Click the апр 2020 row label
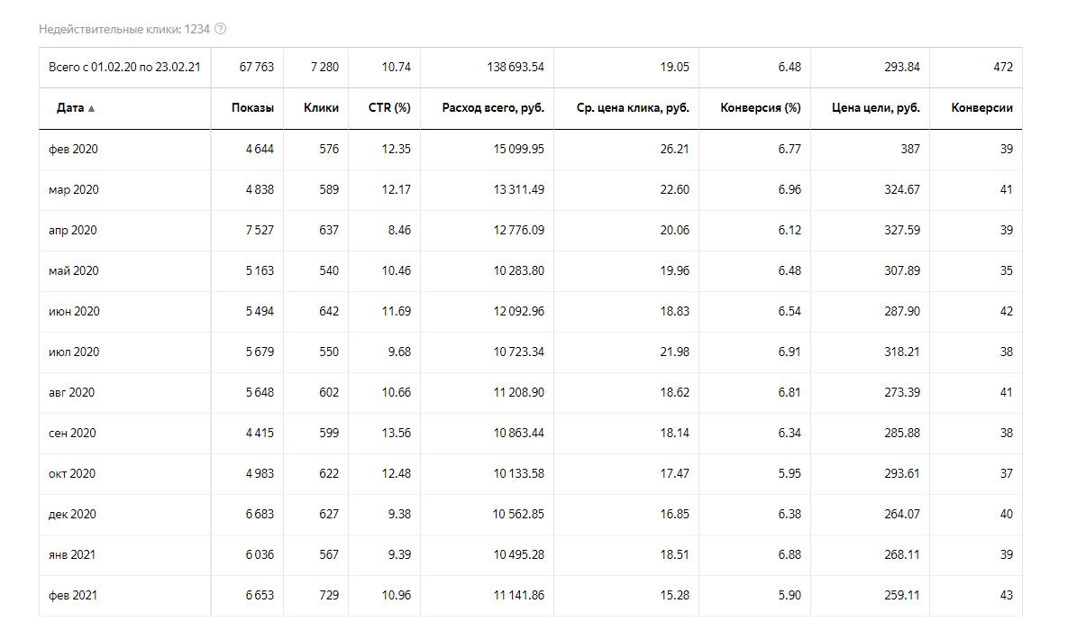The width and height of the screenshot is (1086, 631). point(72,230)
